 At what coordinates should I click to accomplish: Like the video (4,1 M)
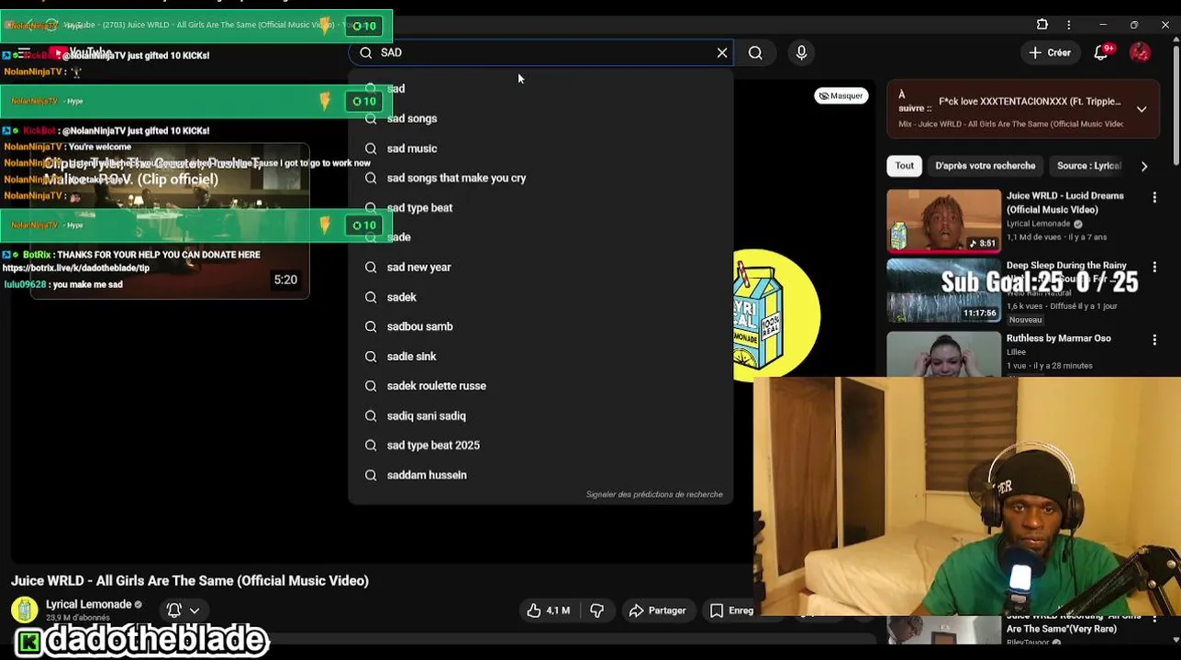548,610
